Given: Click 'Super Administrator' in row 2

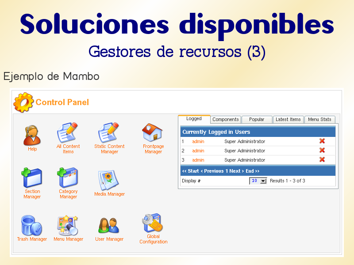Looking at the screenshot, I should (x=245, y=151).
